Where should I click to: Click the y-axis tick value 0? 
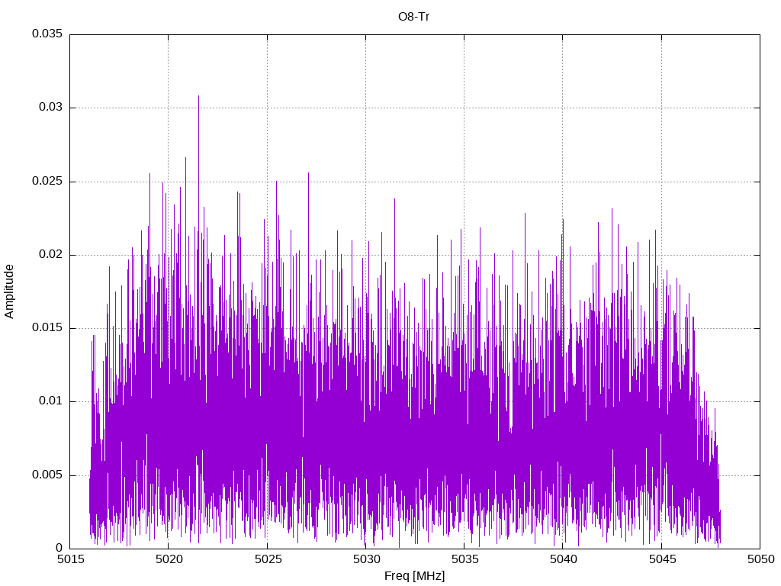tap(59, 548)
